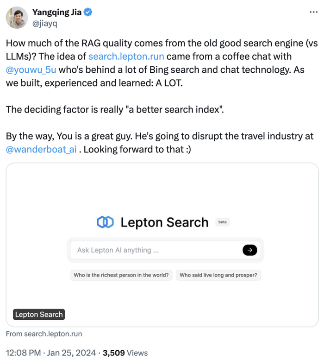
Task: Click Yangqing Jia's profile avatar
Action: point(17,18)
